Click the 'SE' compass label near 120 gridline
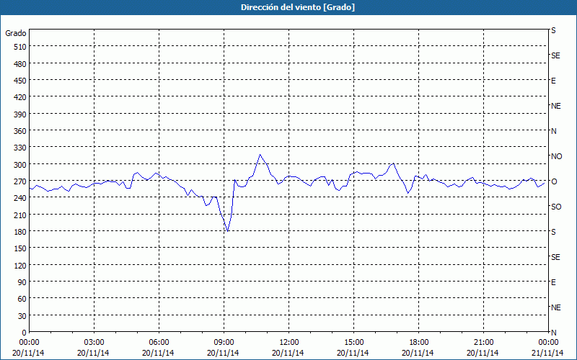Viewport: 577px width, 360px height. click(x=555, y=257)
